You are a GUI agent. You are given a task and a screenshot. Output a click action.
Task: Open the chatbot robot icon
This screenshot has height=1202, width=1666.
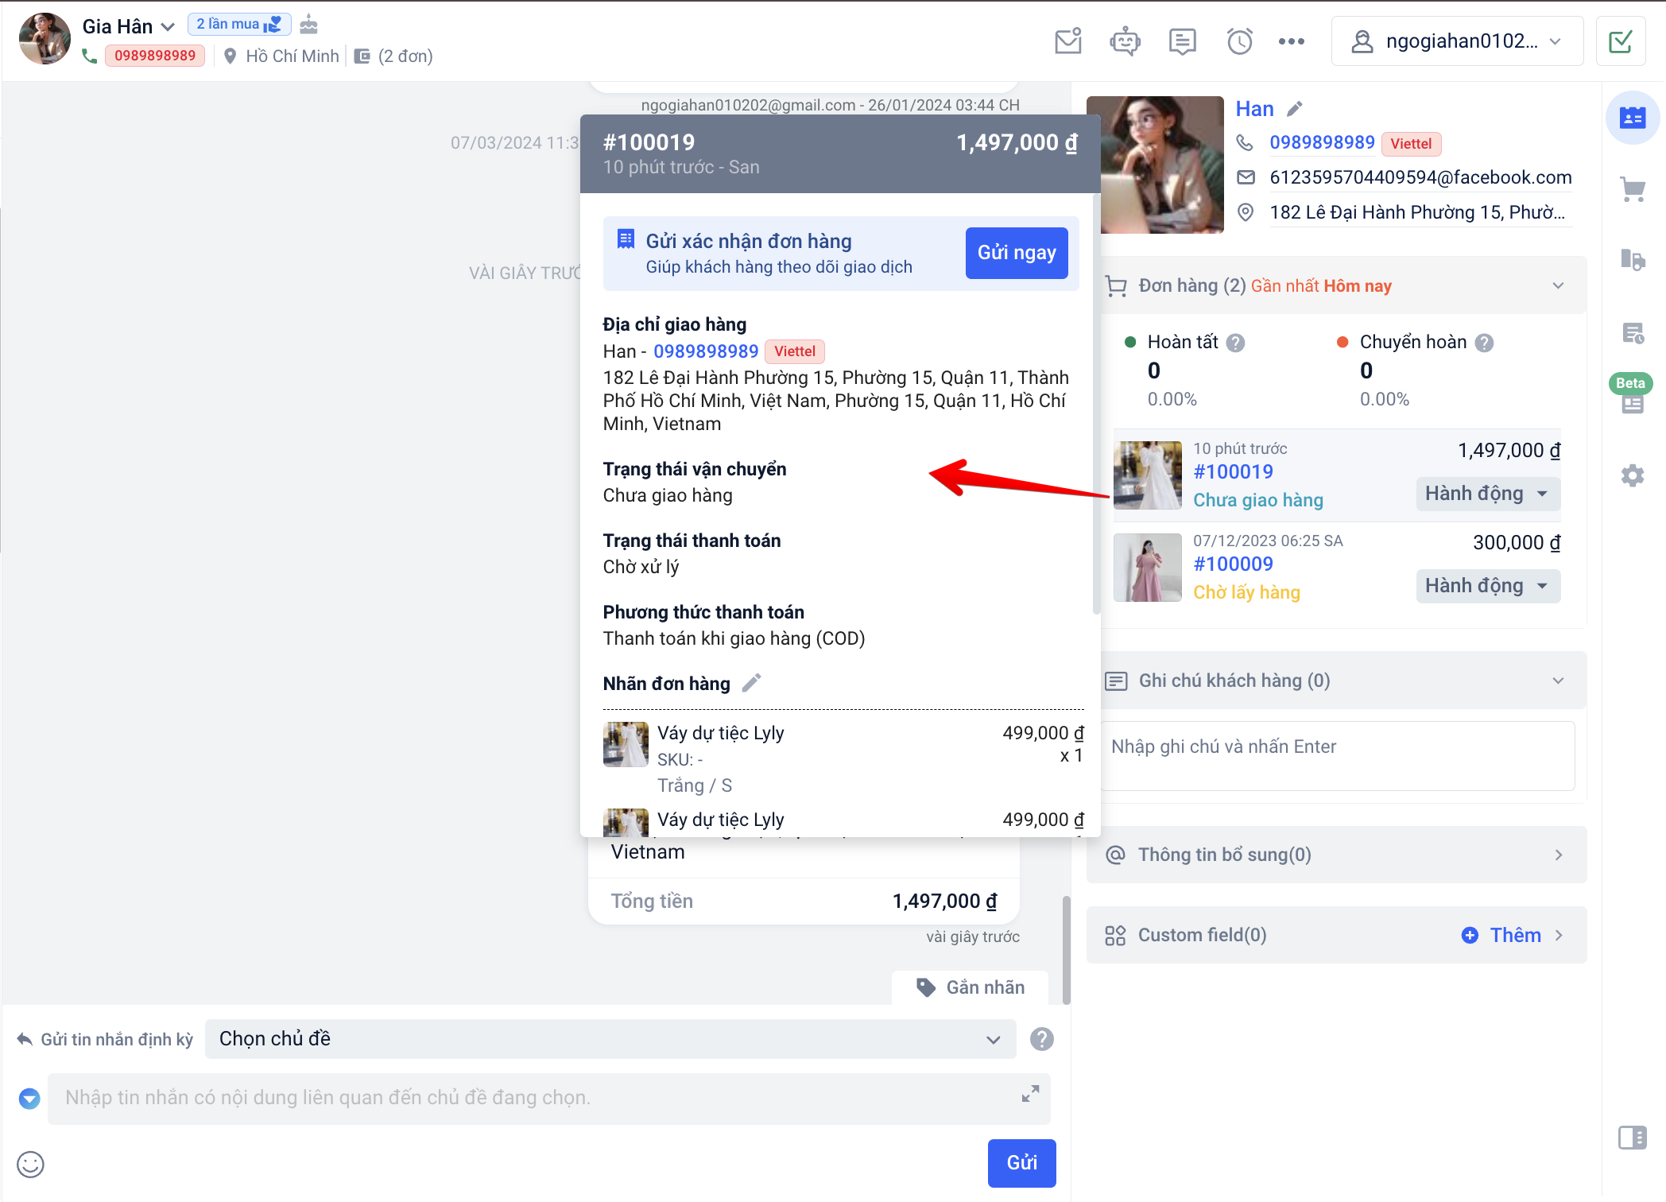click(1125, 41)
